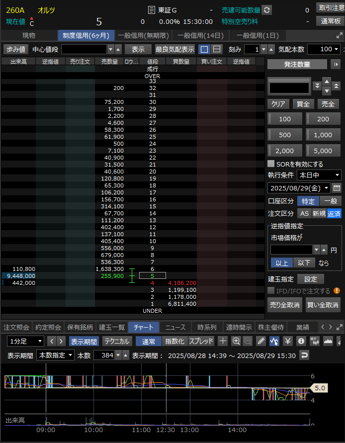
Task: Select split-pane board layout icon
Action: pyautogui.click(x=217, y=49)
